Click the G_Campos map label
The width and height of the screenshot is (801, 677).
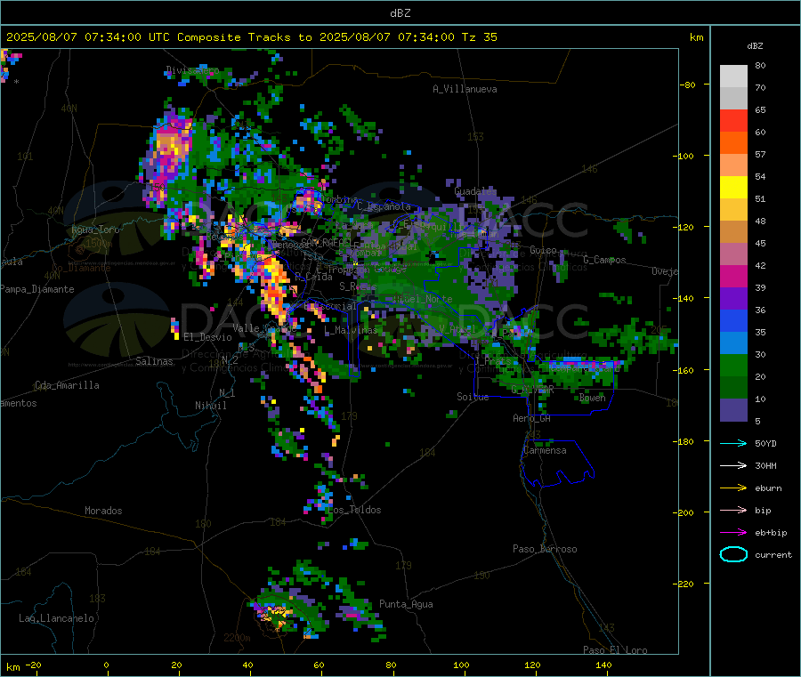pos(604,260)
